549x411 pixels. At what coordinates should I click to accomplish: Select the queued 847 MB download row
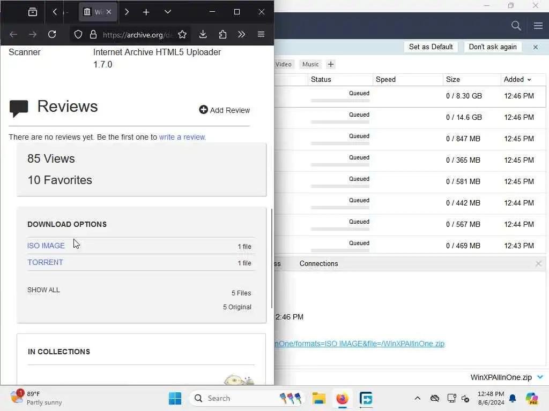[x=410, y=139]
